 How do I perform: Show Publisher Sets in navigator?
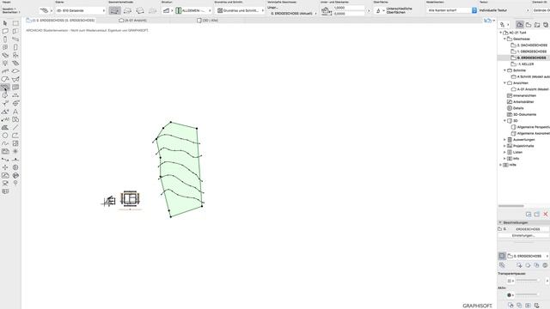coord(546,25)
